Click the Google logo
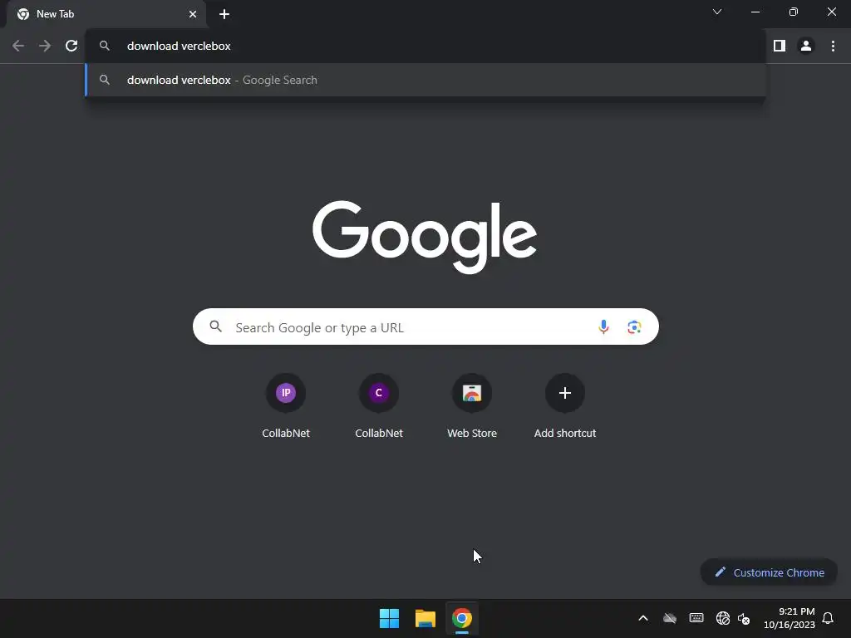Image resolution: width=851 pixels, height=638 pixels. coord(425,237)
